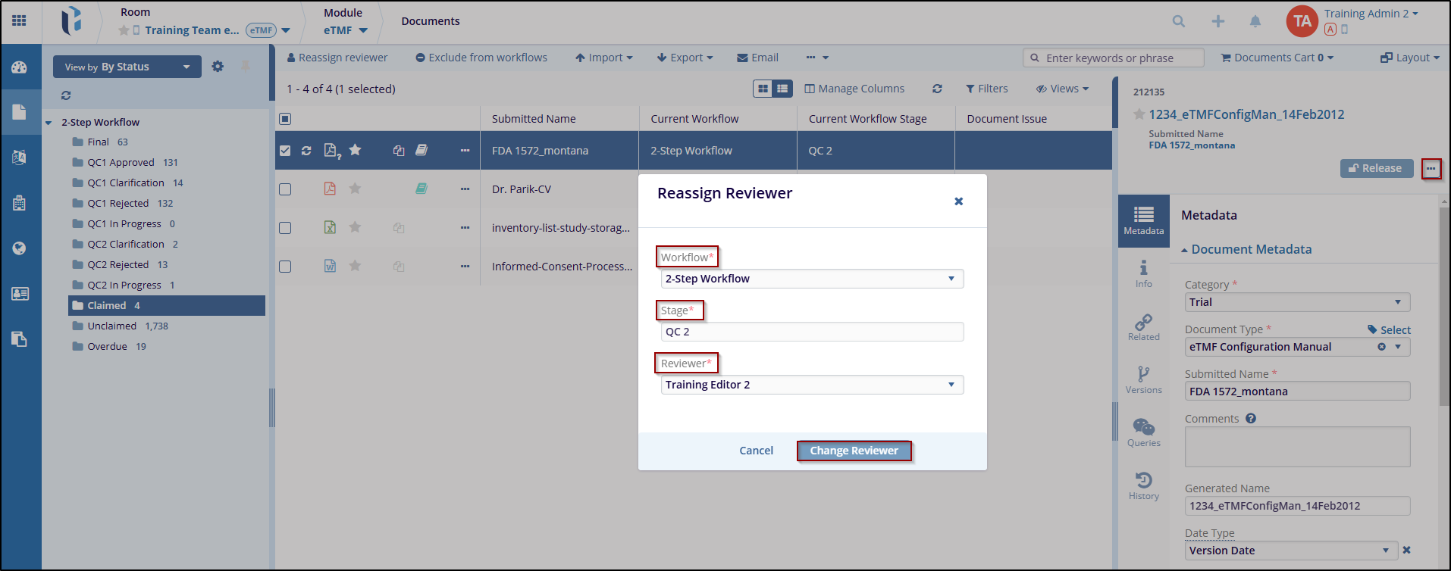Screen dimensions: 1451x571
Task: Click the Comments text box
Action: point(1296,447)
